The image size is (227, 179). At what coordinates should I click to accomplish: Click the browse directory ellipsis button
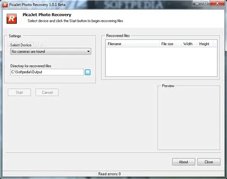(88, 72)
